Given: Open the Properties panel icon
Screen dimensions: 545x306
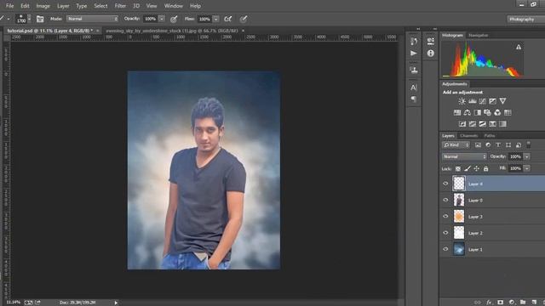Looking at the screenshot, I should 430,42.
